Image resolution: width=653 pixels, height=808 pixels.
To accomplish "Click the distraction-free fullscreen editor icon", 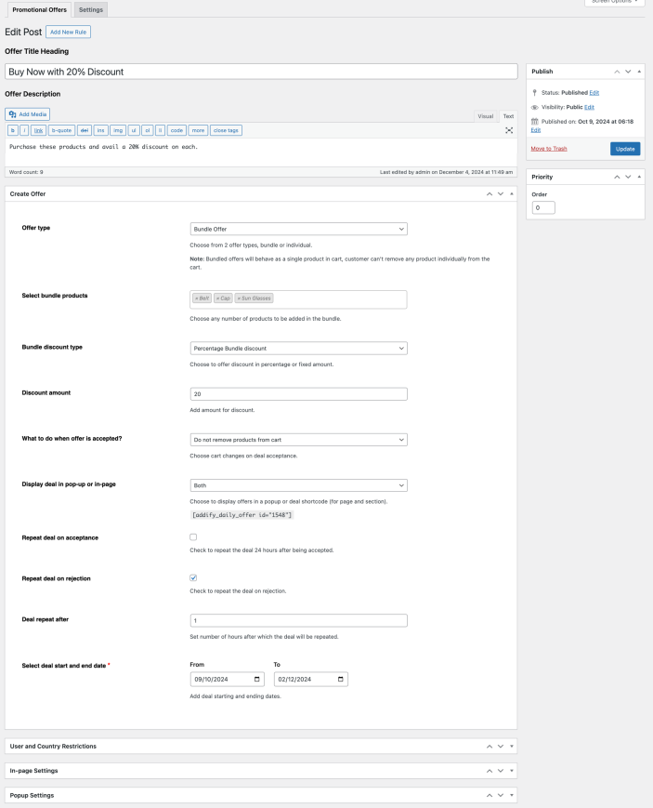I will [509, 130].
